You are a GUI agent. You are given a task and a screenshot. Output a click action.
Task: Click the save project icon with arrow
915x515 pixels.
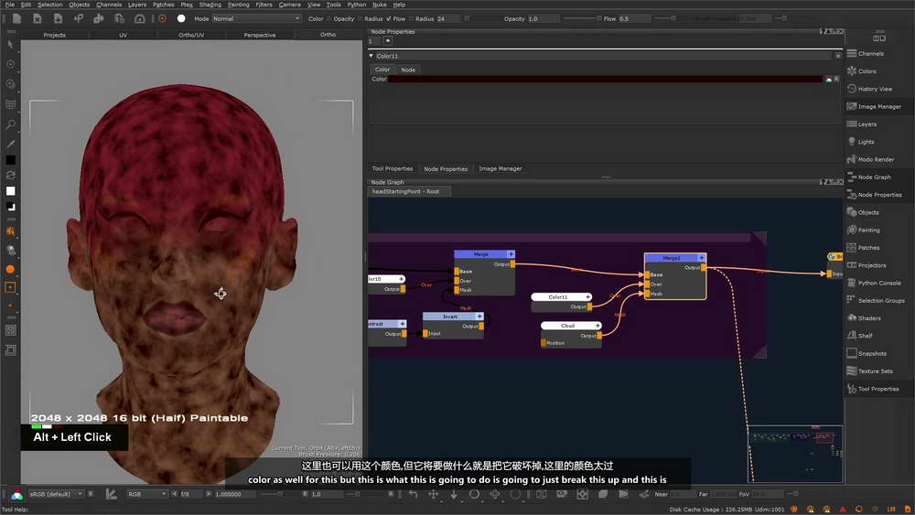57,18
